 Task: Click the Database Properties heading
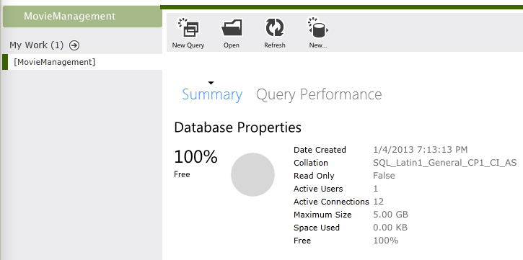tap(237, 127)
